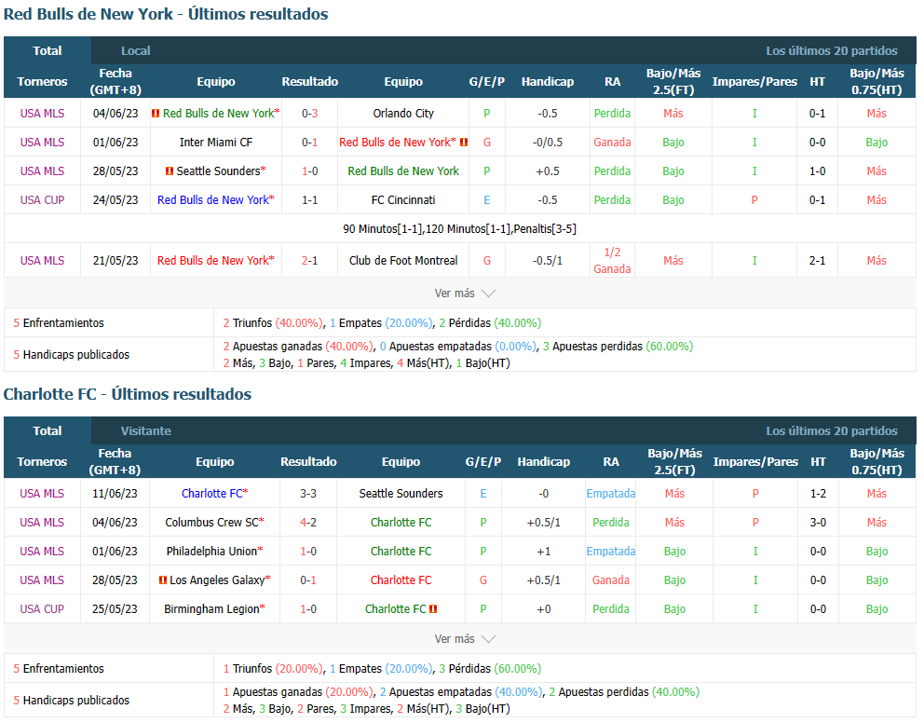Viewport: 924px width, 723px height.
Task: Click red card icon after Charlotte FC 25/05/23
Action: pos(433,608)
